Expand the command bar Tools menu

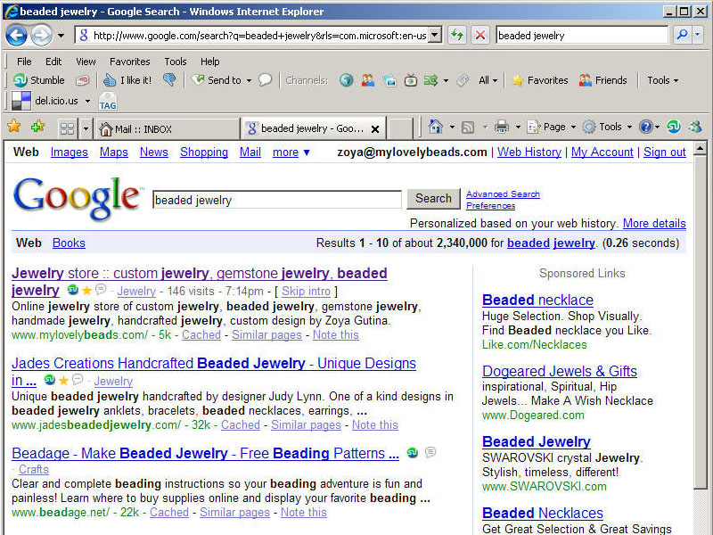point(608,127)
